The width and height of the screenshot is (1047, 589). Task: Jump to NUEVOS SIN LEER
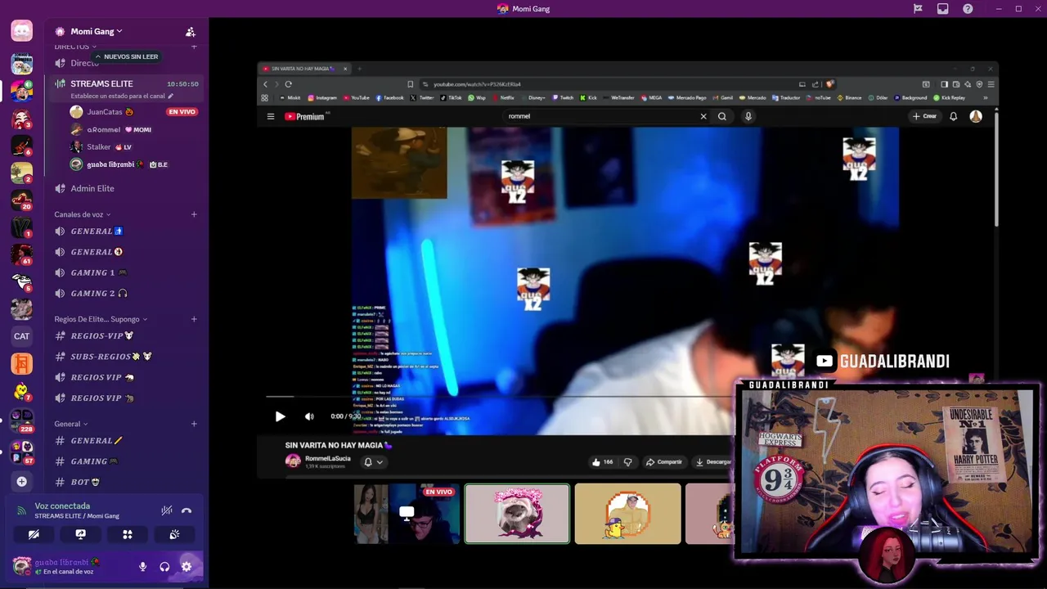pyautogui.click(x=125, y=56)
